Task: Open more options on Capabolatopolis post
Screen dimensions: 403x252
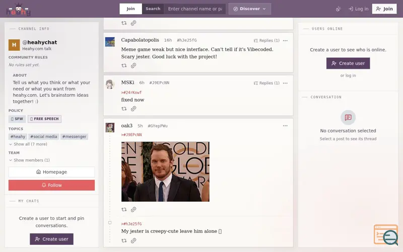Action: [285, 41]
